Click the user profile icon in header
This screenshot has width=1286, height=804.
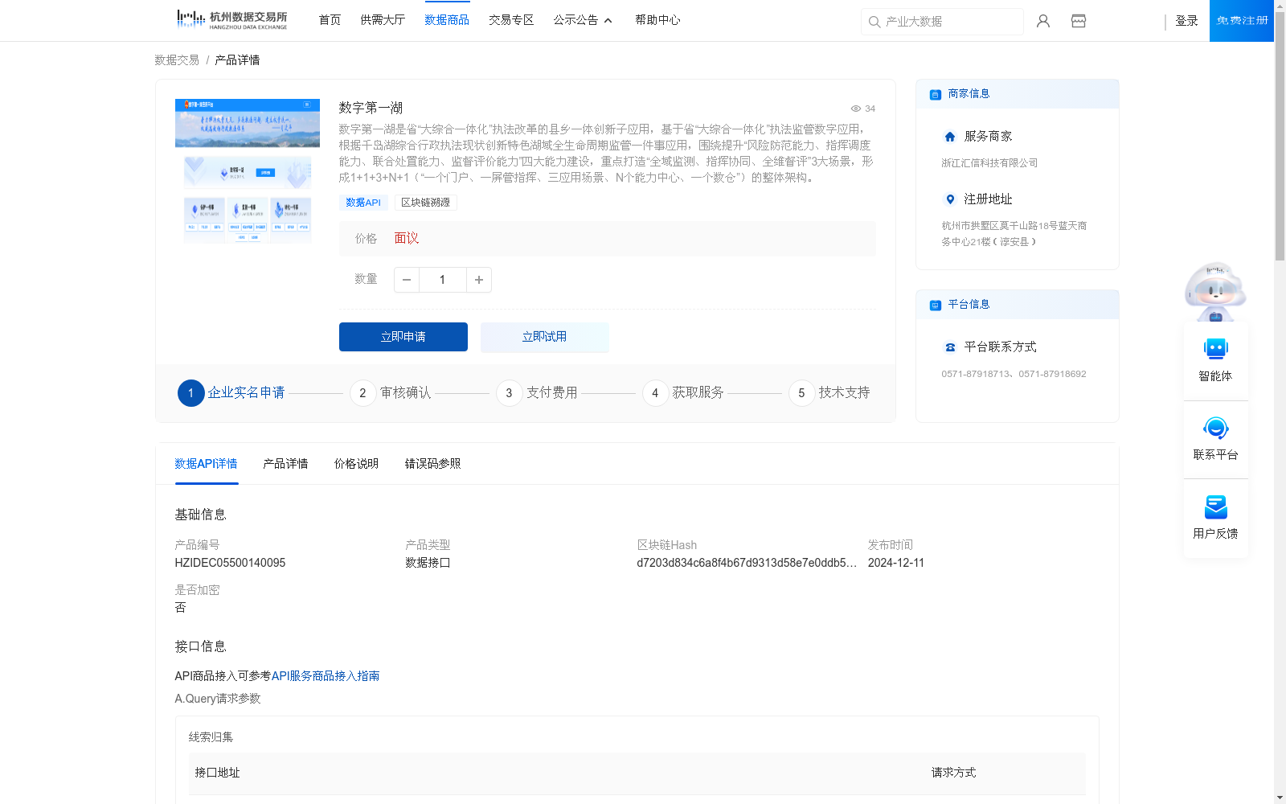point(1043,21)
